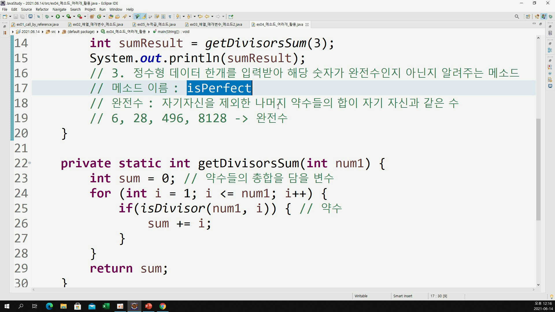Image resolution: width=555 pixels, height=312 pixels.
Task: Click (default package) in breadcrumb
Action: 81,32
